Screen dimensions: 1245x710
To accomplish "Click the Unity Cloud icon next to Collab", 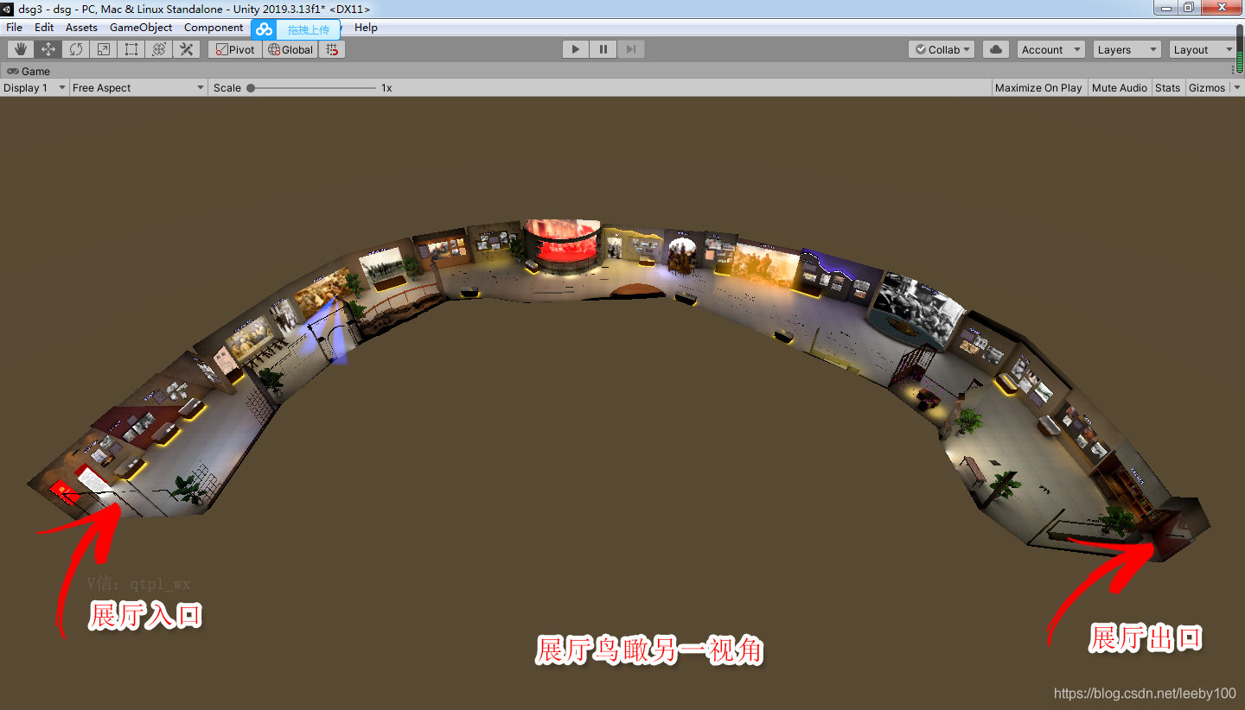I will (994, 49).
